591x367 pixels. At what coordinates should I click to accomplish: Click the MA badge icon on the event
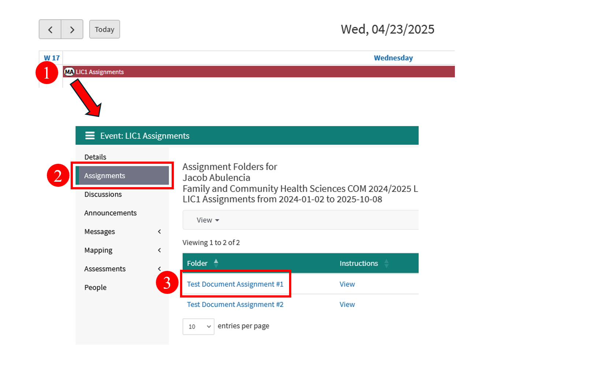69,72
